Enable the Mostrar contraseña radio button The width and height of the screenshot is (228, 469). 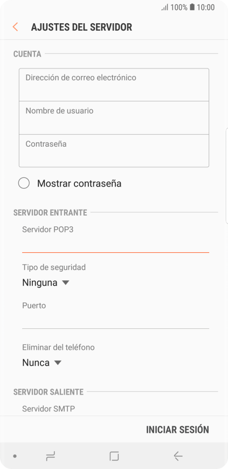point(24,183)
